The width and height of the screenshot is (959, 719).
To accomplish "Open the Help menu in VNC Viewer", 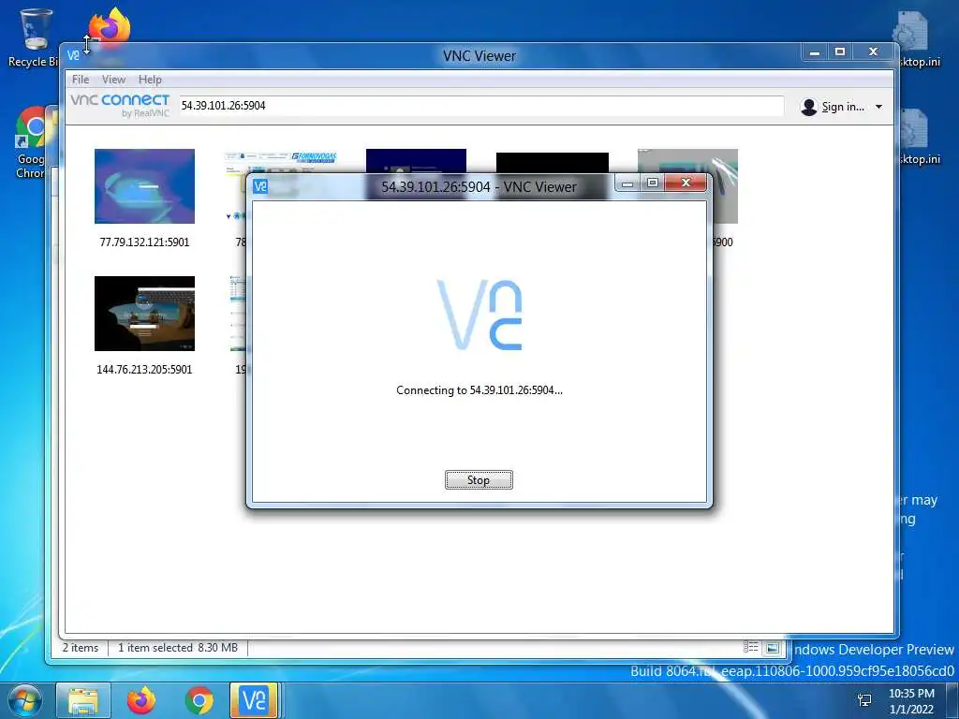I will click(x=150, y=80).
